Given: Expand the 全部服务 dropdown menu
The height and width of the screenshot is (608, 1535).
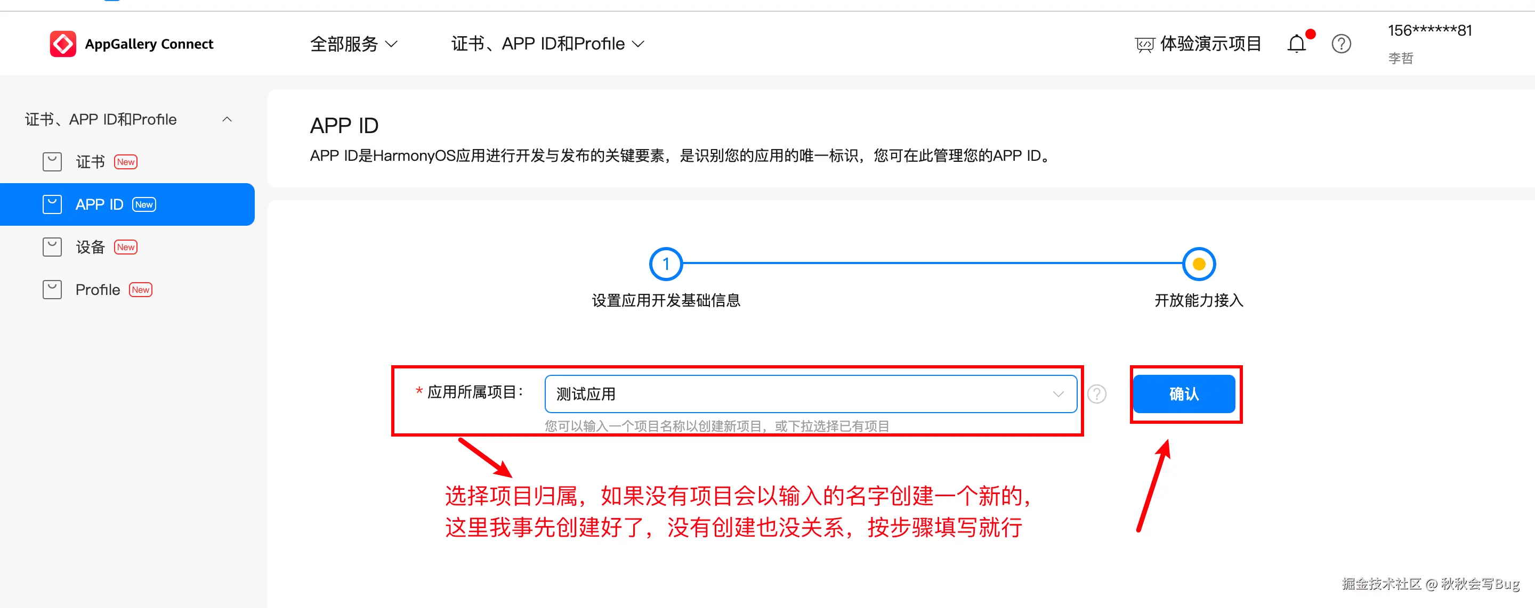Looking at the screenshot, I should pos(353,44).
